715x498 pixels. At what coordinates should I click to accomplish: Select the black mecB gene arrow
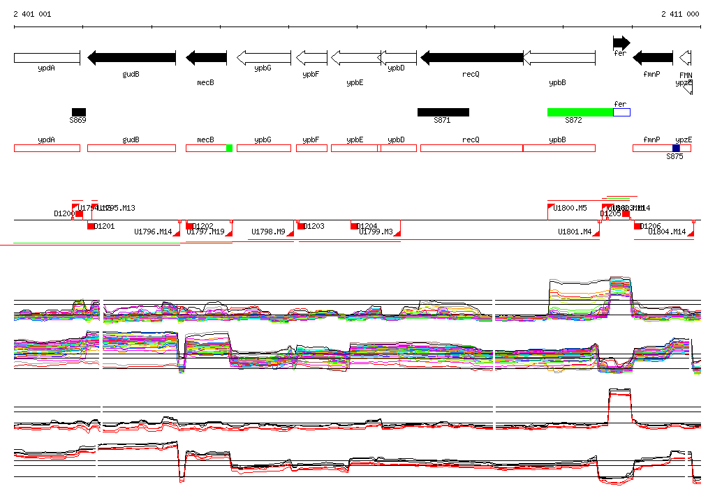(206, 58)
